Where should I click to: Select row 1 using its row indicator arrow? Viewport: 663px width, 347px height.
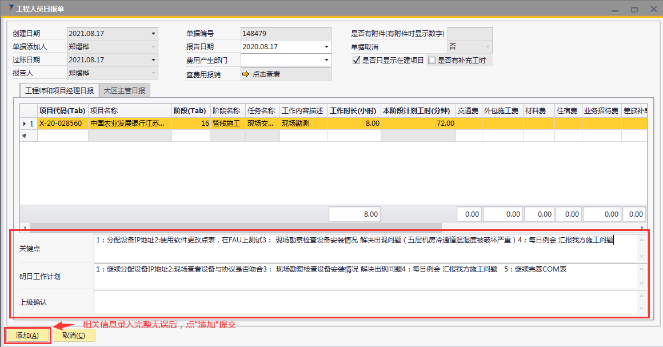24,123
